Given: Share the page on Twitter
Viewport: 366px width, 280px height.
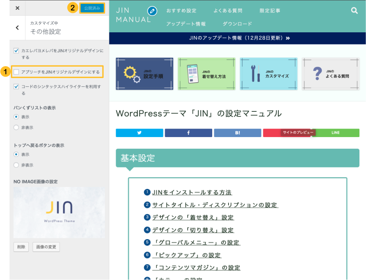Looking at the screenshot, I should 139,132.
